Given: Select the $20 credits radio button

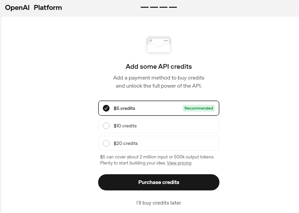Looking at the screenshot, I should 106,143.
